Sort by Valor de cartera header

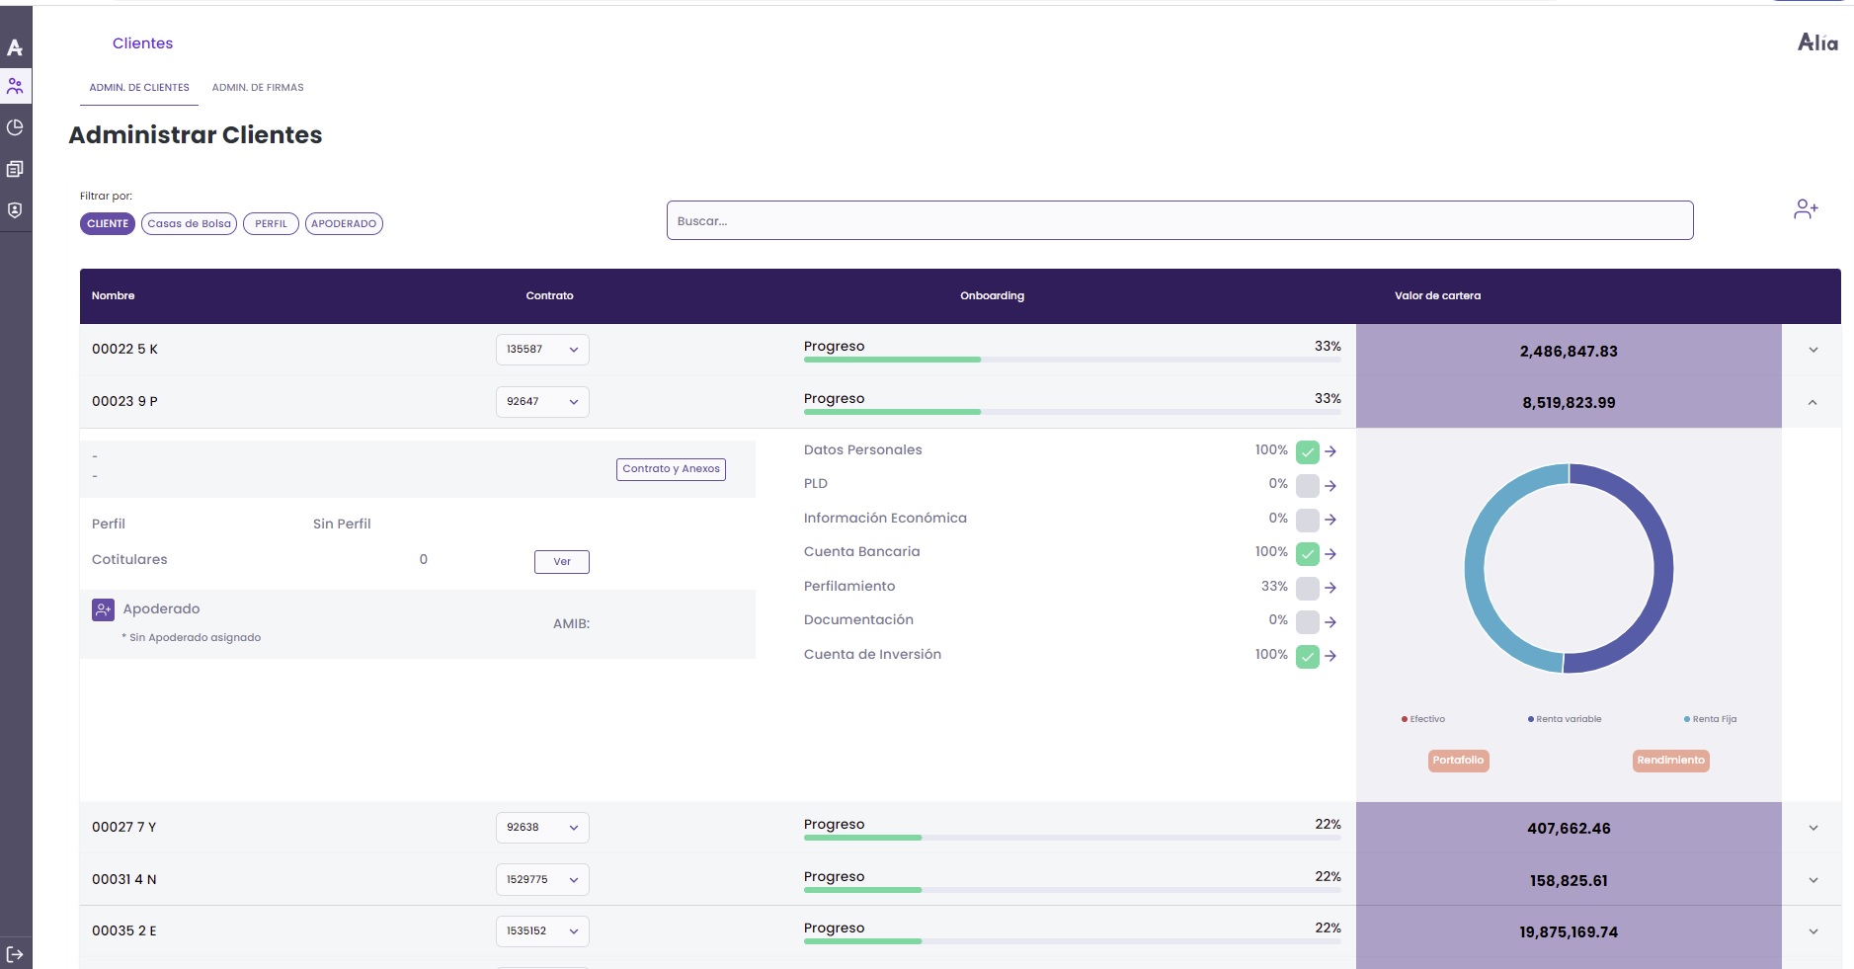point(1437,296)
